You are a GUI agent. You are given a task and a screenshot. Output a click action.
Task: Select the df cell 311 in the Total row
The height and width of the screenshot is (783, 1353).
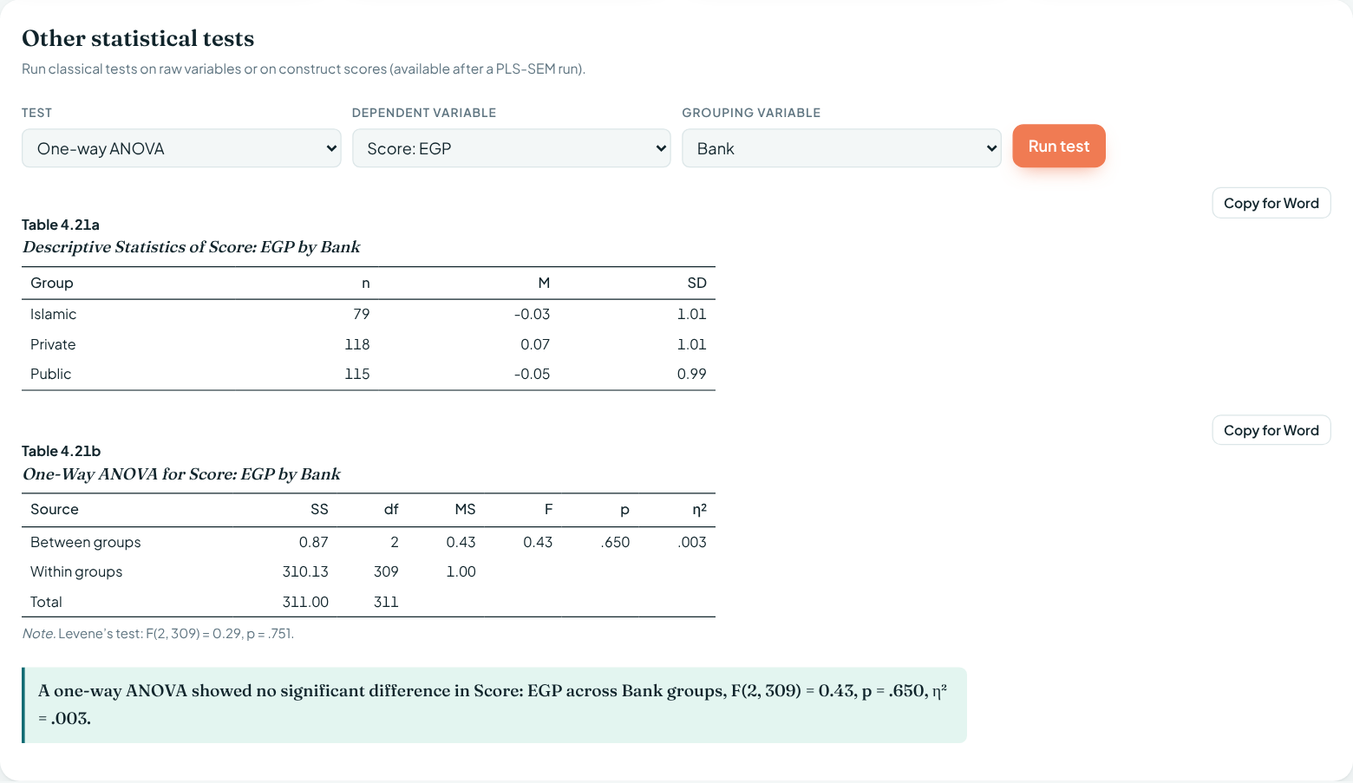pyautogui.click(x=386, y=602)
